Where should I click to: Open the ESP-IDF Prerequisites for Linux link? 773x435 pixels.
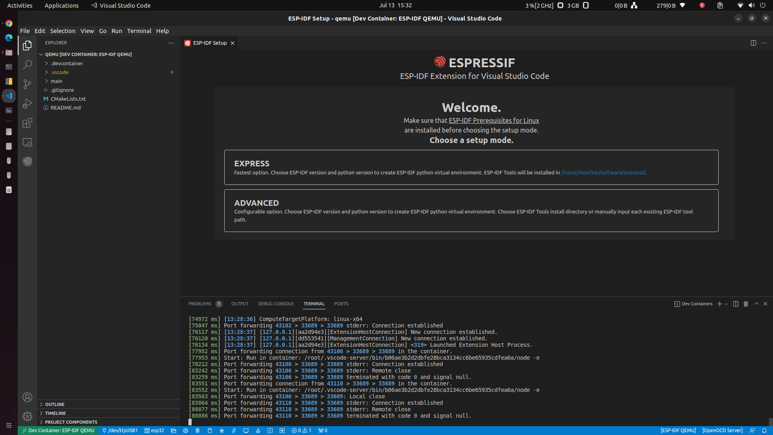click(x=494, y=120)
